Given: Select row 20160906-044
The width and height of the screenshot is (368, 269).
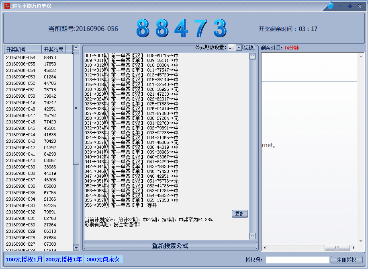Looking at the screenshot, I should pyautogui.click(x=38, y=135).
